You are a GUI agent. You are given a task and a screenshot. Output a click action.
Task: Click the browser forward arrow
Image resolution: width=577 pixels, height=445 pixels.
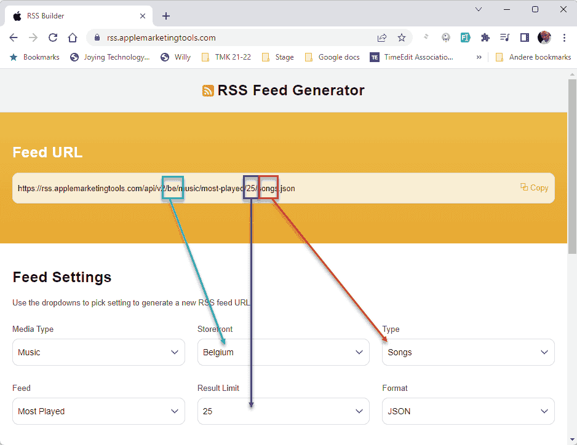(x=33, y=37)
